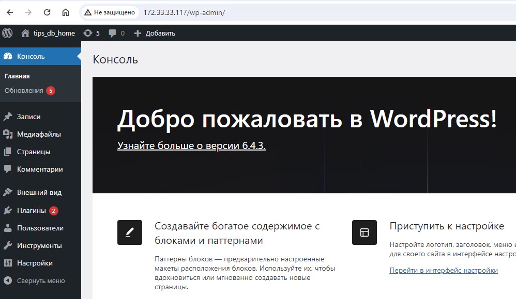Open the Записи menu item
The image size is (516, 299).
28,117
